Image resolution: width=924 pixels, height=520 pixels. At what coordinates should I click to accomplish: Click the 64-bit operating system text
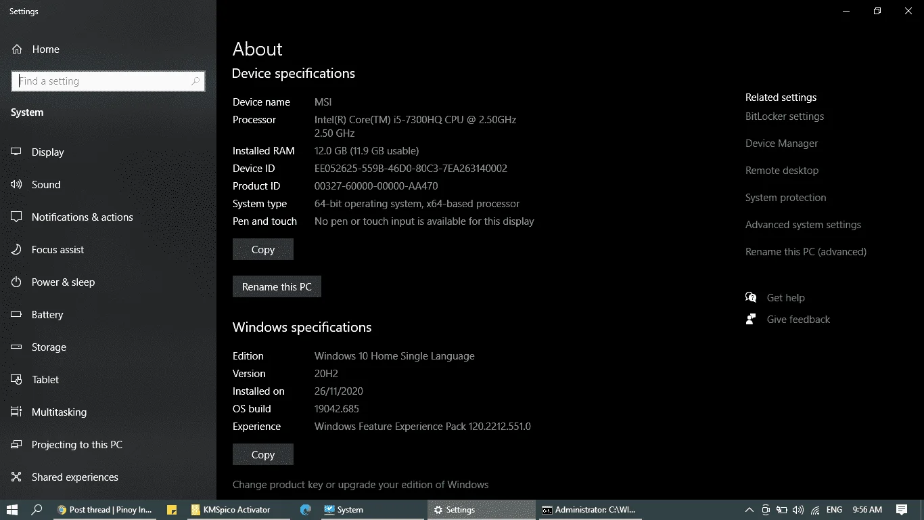pyautogui.click(x=417, y=204)
